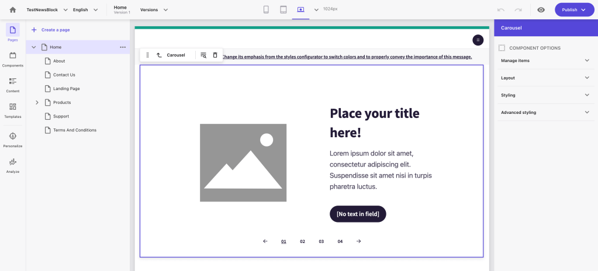Open the Personalize panel

13,140
